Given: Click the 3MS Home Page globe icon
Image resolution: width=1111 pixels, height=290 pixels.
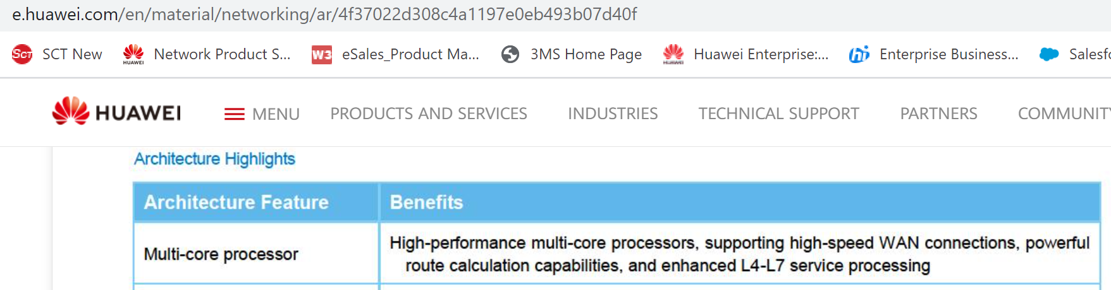Looking at the screenshot, I should pyautogui.click(x=510, y=54).
